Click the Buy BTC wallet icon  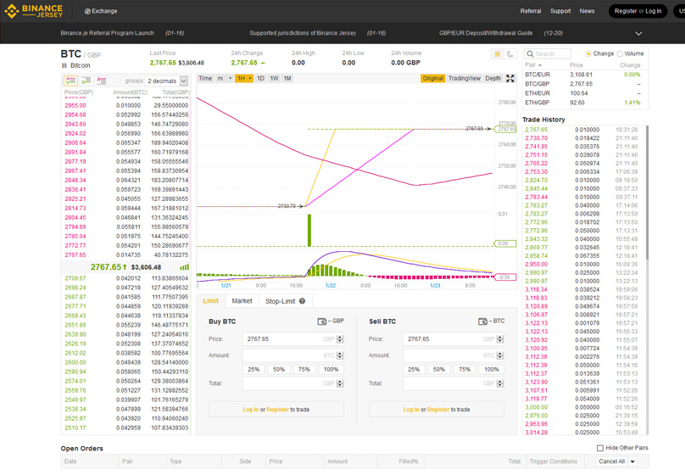[322, 321]
